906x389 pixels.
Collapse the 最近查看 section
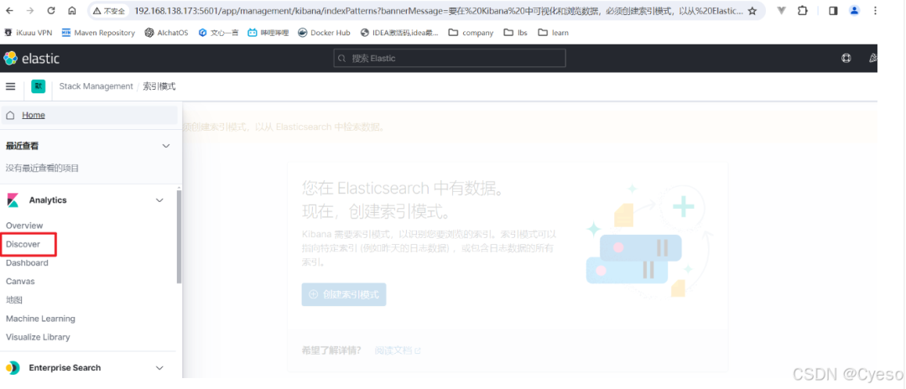[x=166, y=146]
